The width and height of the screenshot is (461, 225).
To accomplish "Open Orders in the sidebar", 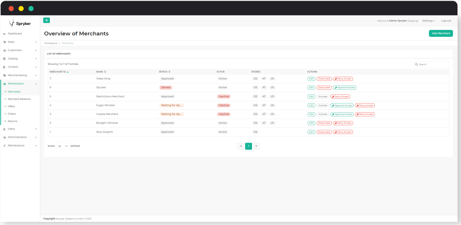I will coord(12,114).
